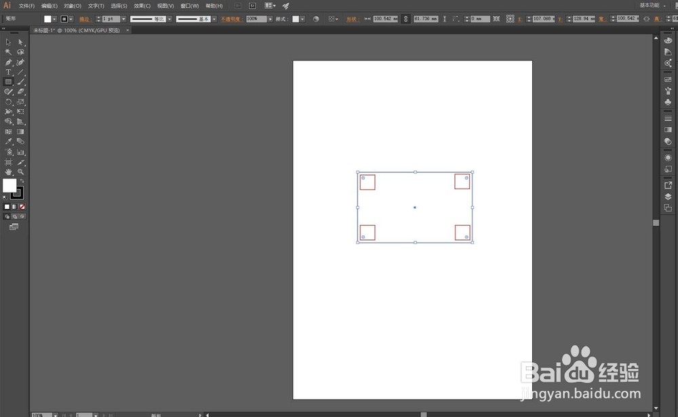Reset to default fill and stroke
This screenshot has height=417, width=678.
click(x=5, y=198)
